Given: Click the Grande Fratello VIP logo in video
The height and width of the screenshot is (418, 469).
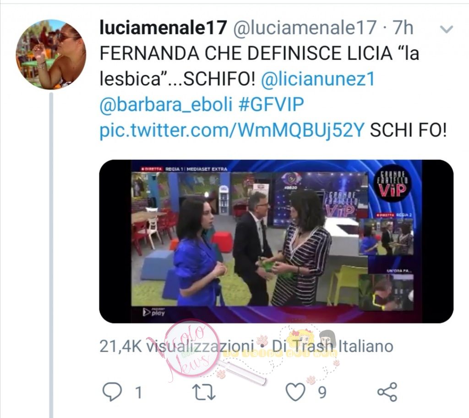Looking at the screenshot, I should pos(393,183).
